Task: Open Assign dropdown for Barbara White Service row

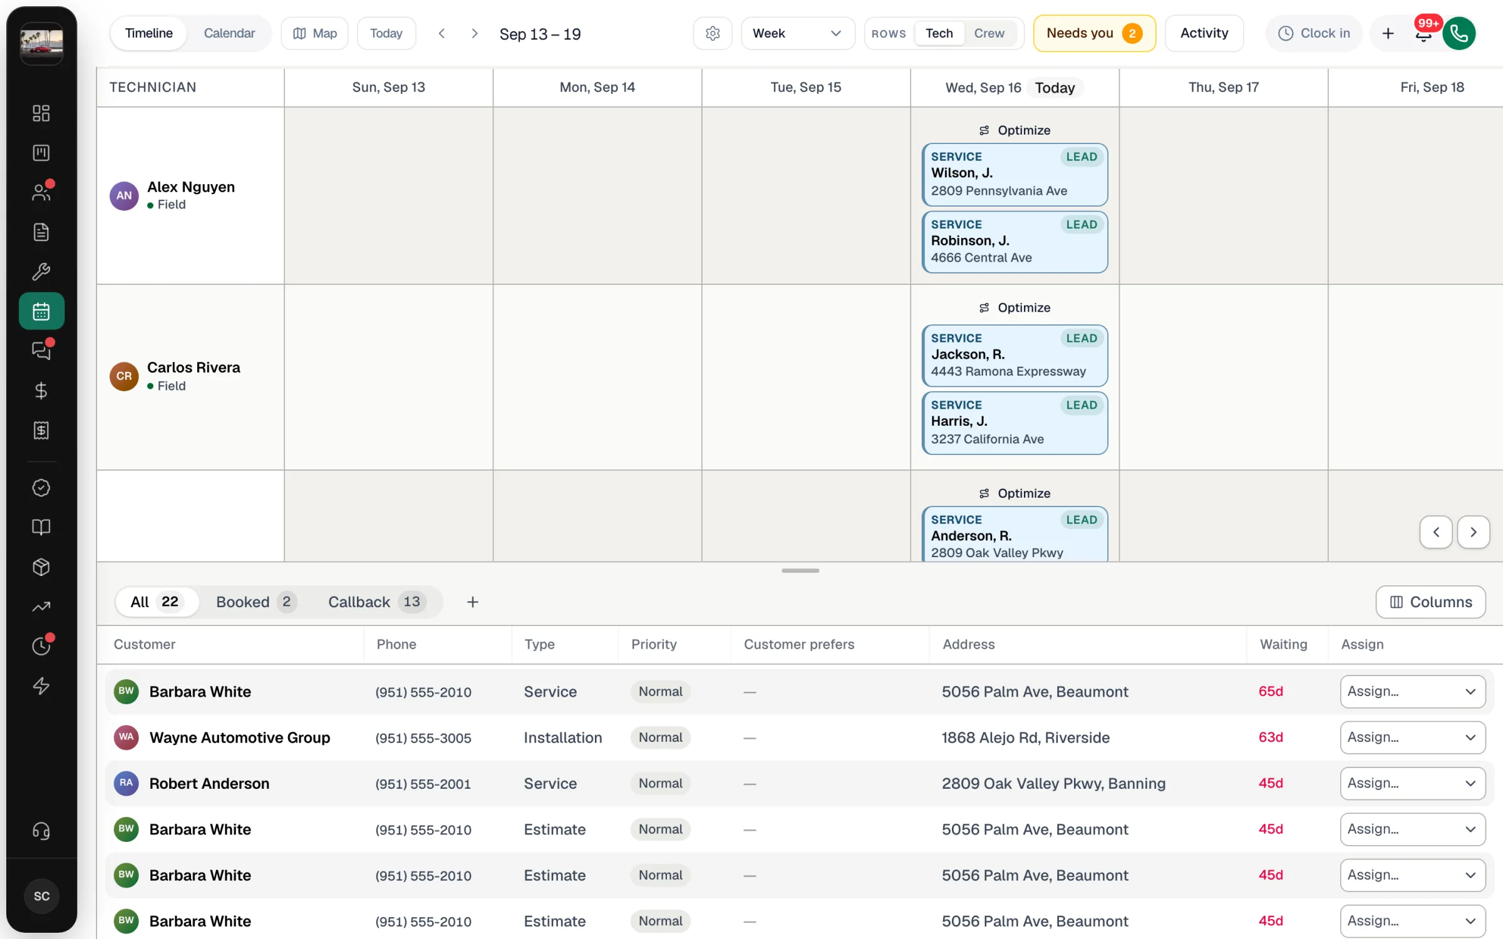Action: [x=1413, y=692]
